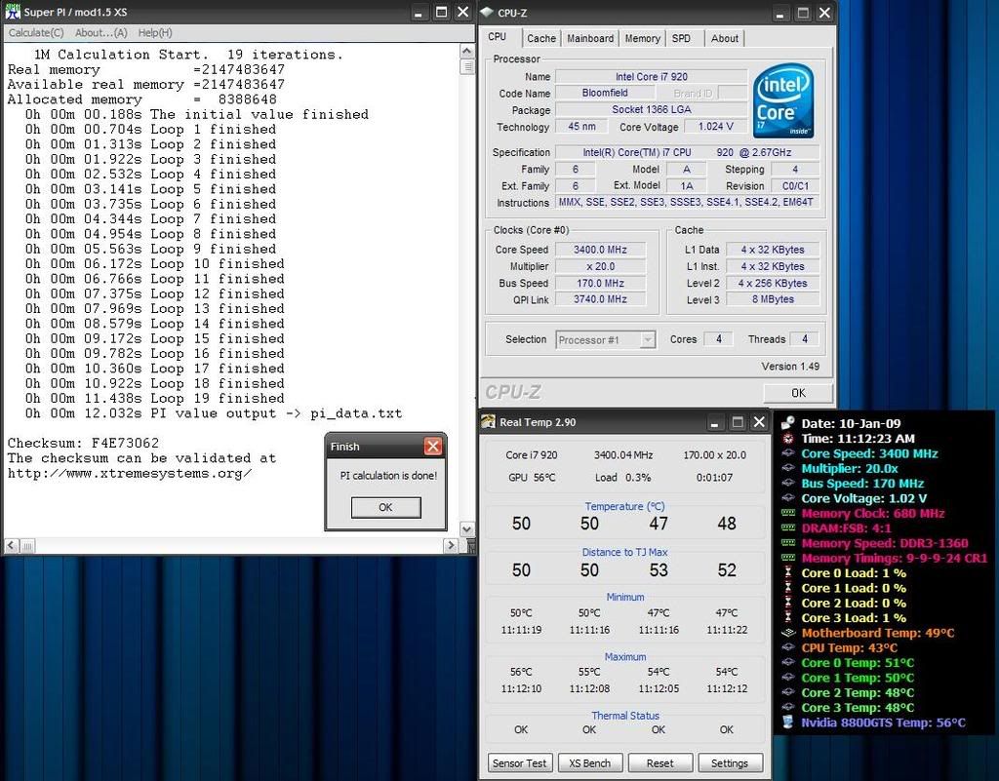Viewport: 999px width, 781px height.
Task: Click the Reset button in Real Temp
Action: pos(659,763)
